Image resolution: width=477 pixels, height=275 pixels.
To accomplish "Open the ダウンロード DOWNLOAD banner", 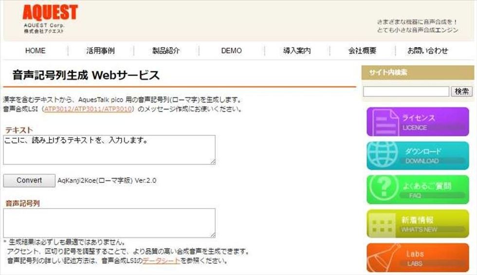I will tap(418, 155).
